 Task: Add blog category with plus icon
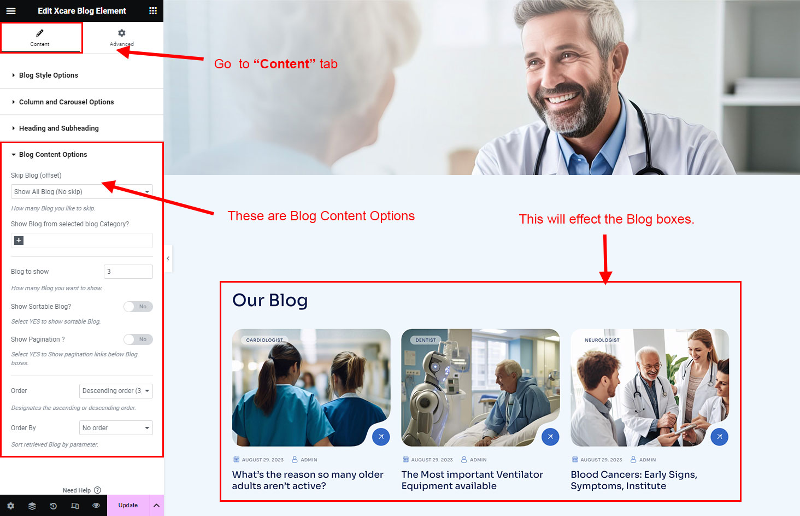point(19,241)
